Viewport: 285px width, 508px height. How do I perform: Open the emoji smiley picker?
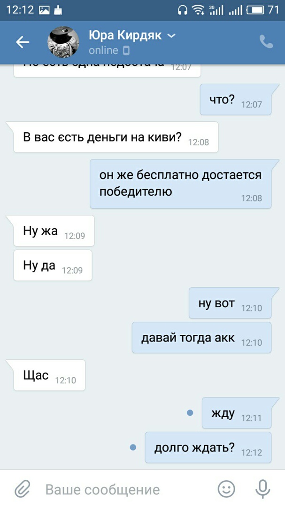point(226,489)
